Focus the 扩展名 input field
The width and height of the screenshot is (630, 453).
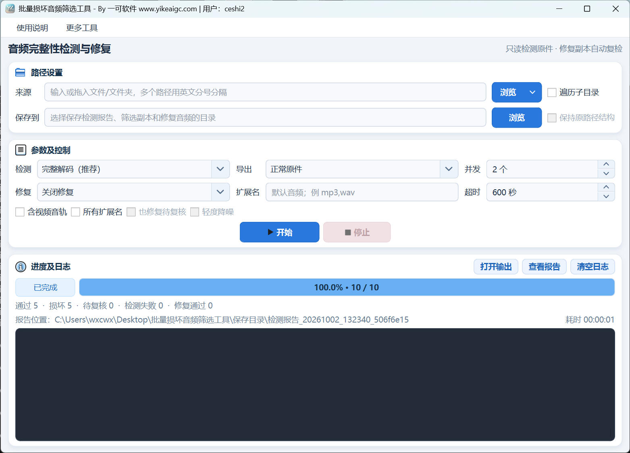[x=362, y=192]
